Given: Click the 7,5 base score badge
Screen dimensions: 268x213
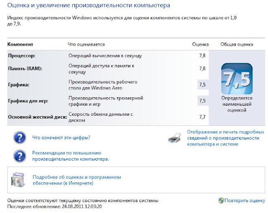Looking at the screenshot, I should (237, 79).
